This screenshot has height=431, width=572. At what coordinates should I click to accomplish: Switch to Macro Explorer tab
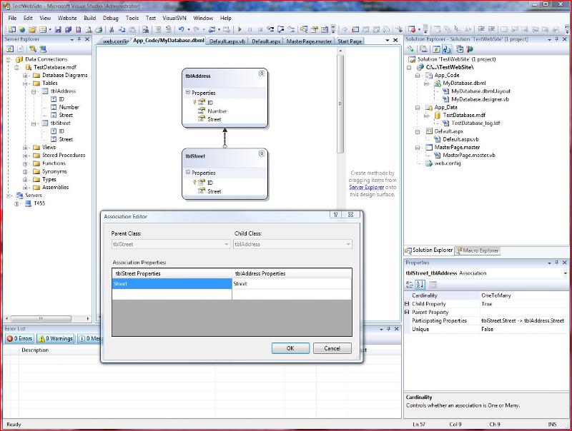pyautogui.click(x=477, y=250)
